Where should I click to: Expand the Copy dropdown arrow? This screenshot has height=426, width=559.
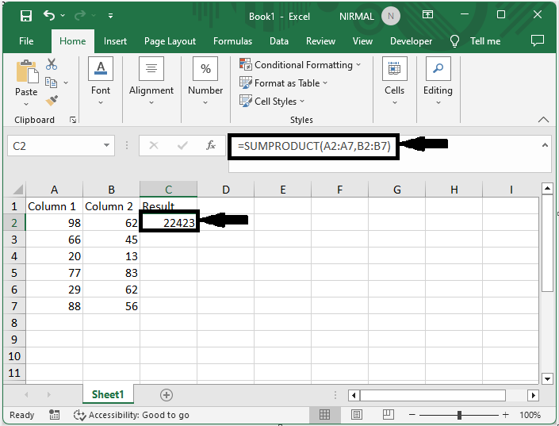click(x=66, y=83)
